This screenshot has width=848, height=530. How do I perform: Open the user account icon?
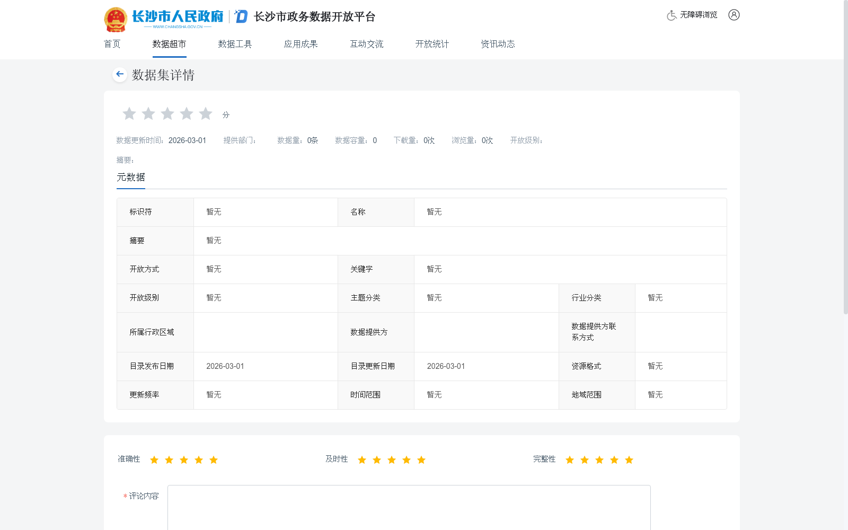click(734, 15)
